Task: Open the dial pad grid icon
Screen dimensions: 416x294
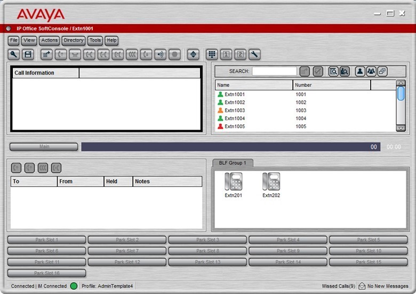Action: 212,54
